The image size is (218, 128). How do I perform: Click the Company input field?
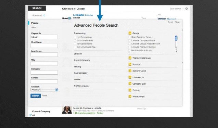pyautogui.click(x=44, y=73)
